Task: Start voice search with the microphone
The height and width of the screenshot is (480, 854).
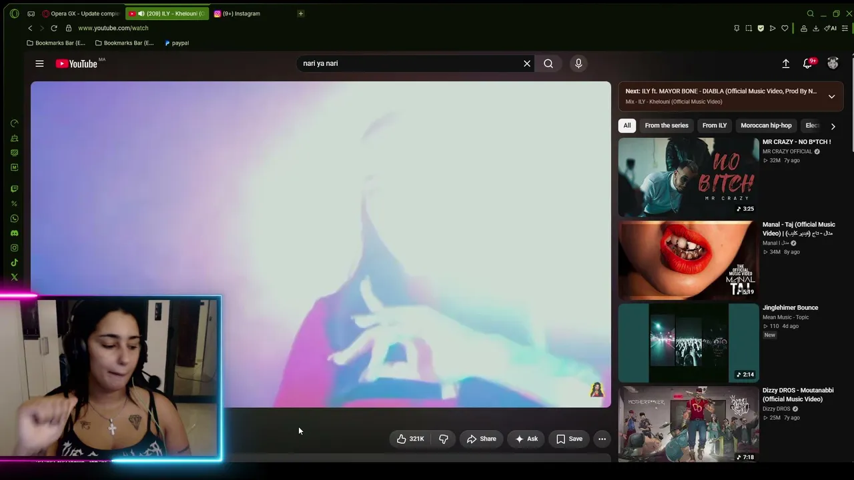Action: coord(578,63)
